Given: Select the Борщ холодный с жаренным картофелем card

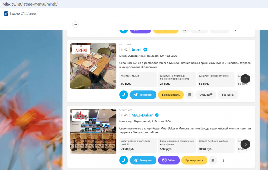Looking at the screenshot, I should tap(177, 145).
